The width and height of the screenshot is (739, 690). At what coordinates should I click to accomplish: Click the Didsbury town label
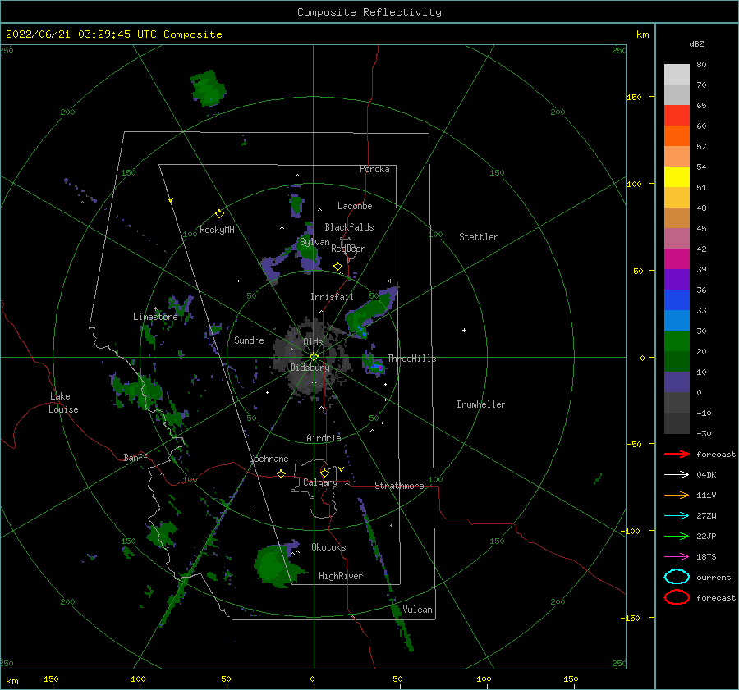pos(310,368)
